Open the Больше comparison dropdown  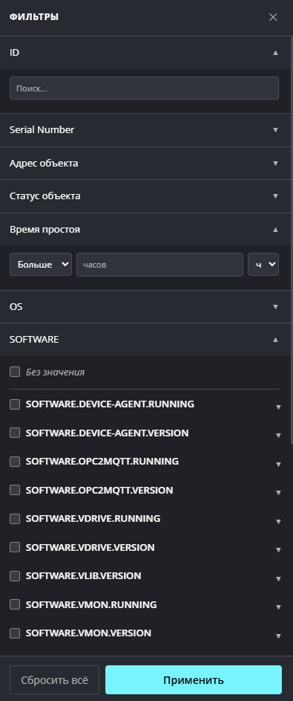pyautogui.click(x=41, y=264)
